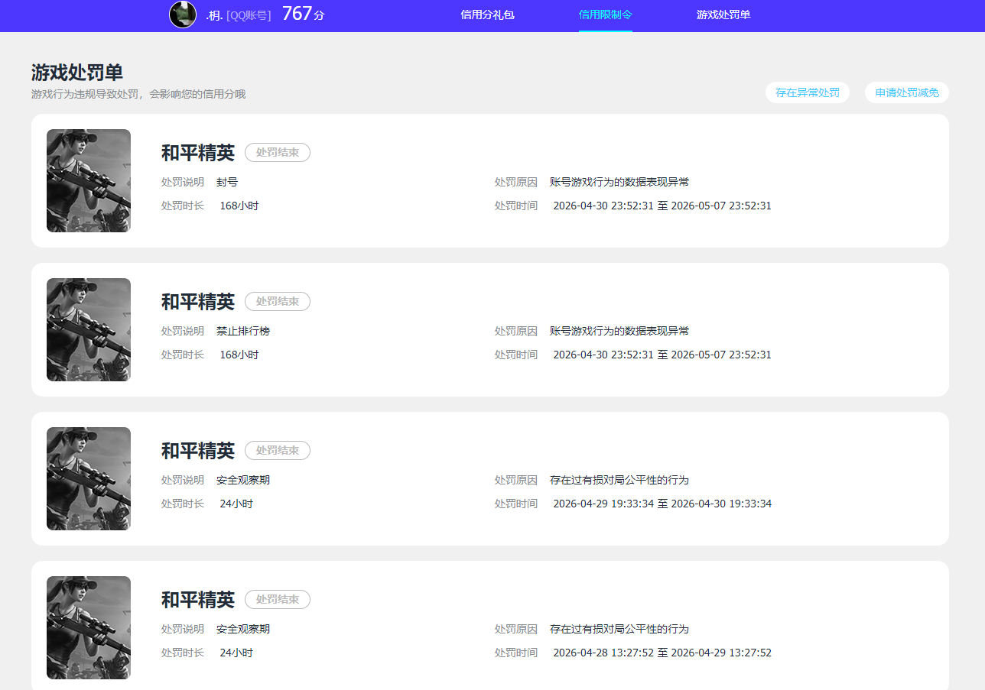
Task: Open 信用分礼包 tab
Action: 487,15
